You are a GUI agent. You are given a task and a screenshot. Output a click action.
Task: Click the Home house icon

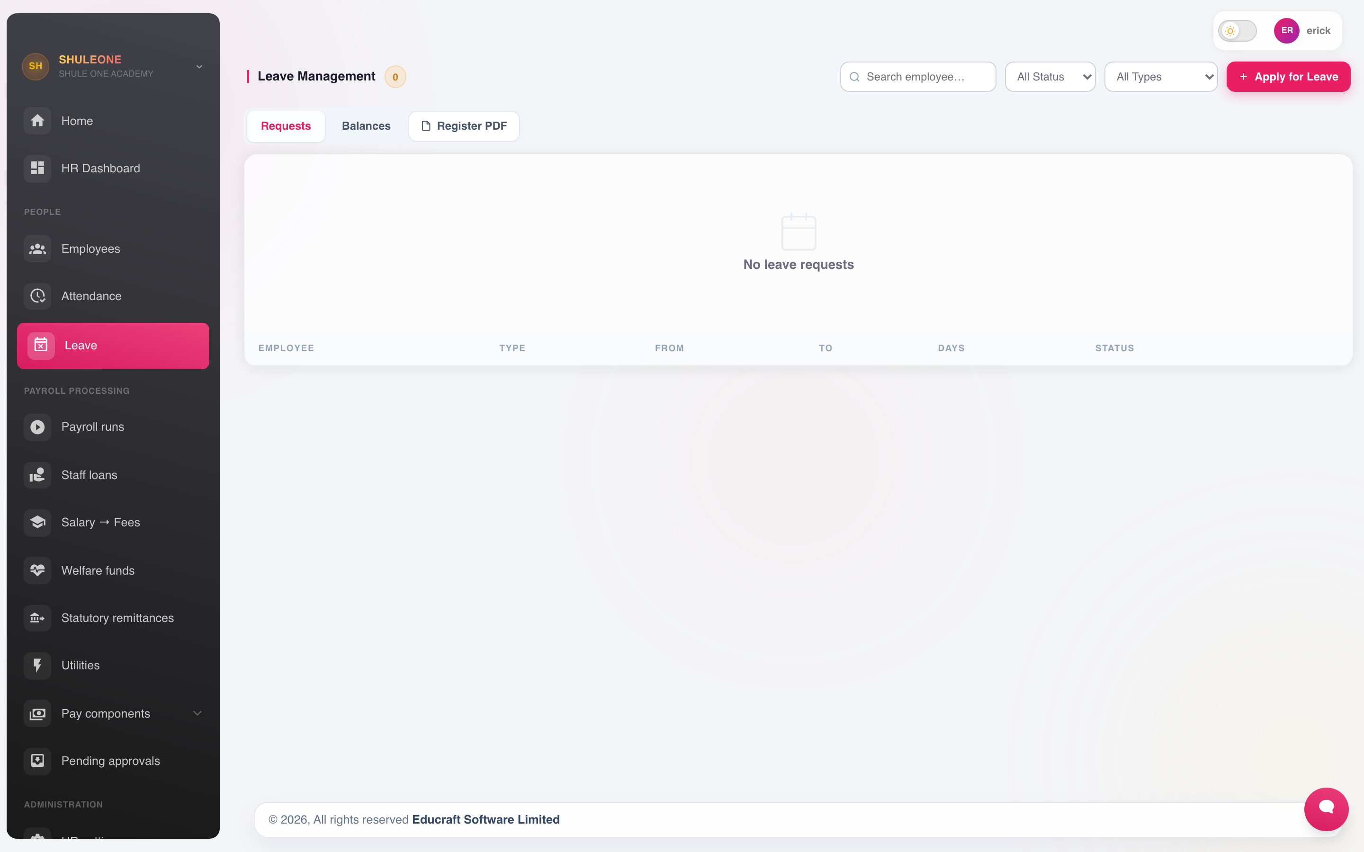[x=37, y=121]
